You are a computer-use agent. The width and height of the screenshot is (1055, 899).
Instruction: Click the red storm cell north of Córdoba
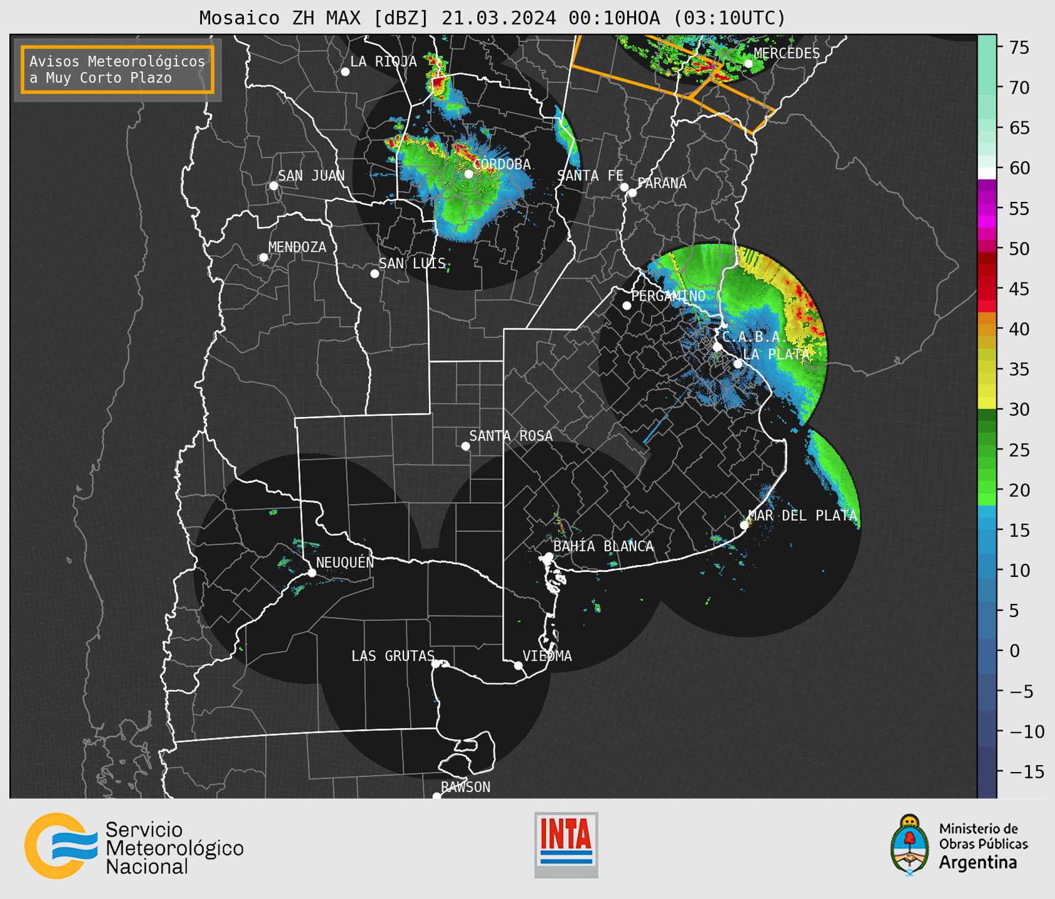(438, 84)
